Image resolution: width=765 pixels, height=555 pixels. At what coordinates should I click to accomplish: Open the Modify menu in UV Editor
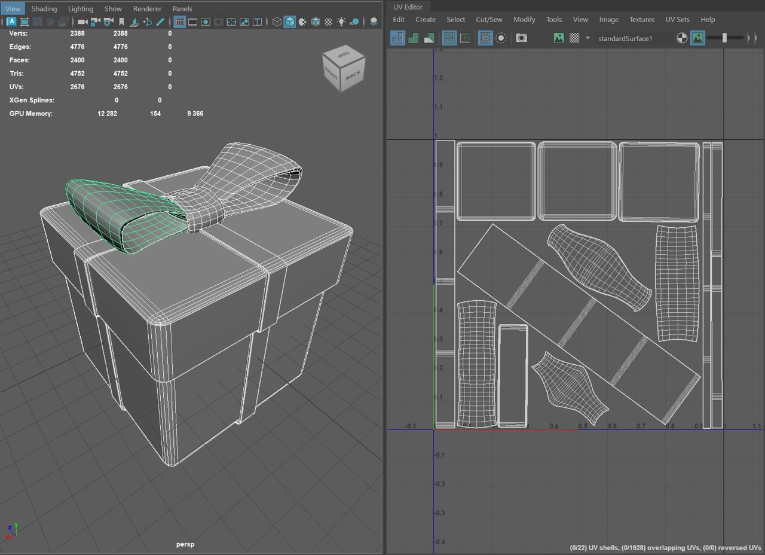pyautogui.click(x=524, y=19)
